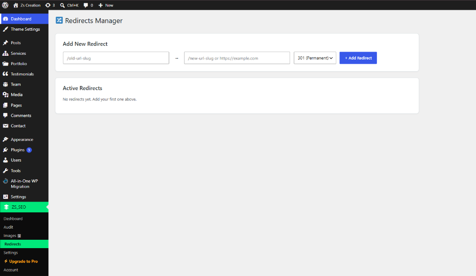
Task: Click the Appearance paintbrush icon
Action: coord(6,139)
